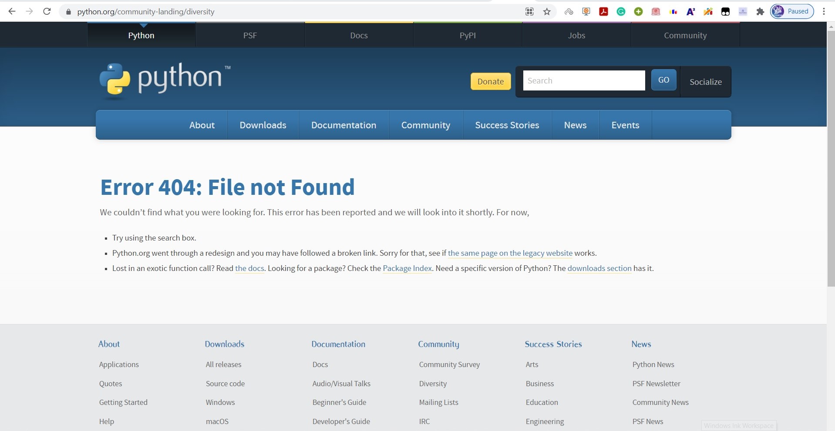Open Community Survey footer link
The height and width of the screenshot is (431, 835).
tap(449, 364)
